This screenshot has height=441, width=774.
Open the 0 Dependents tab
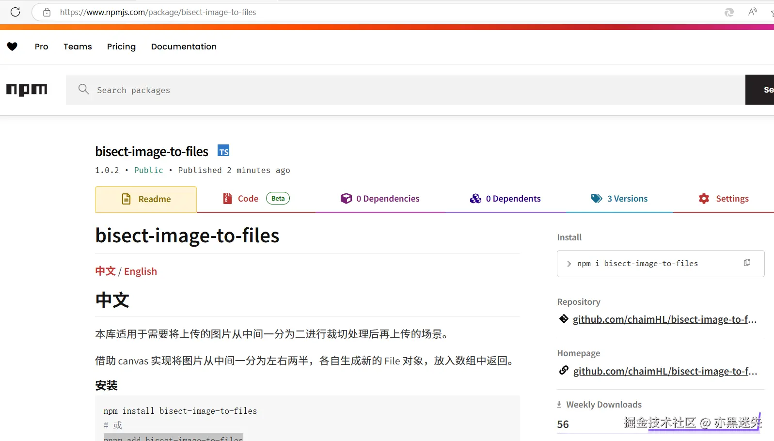tap(505, 199)
